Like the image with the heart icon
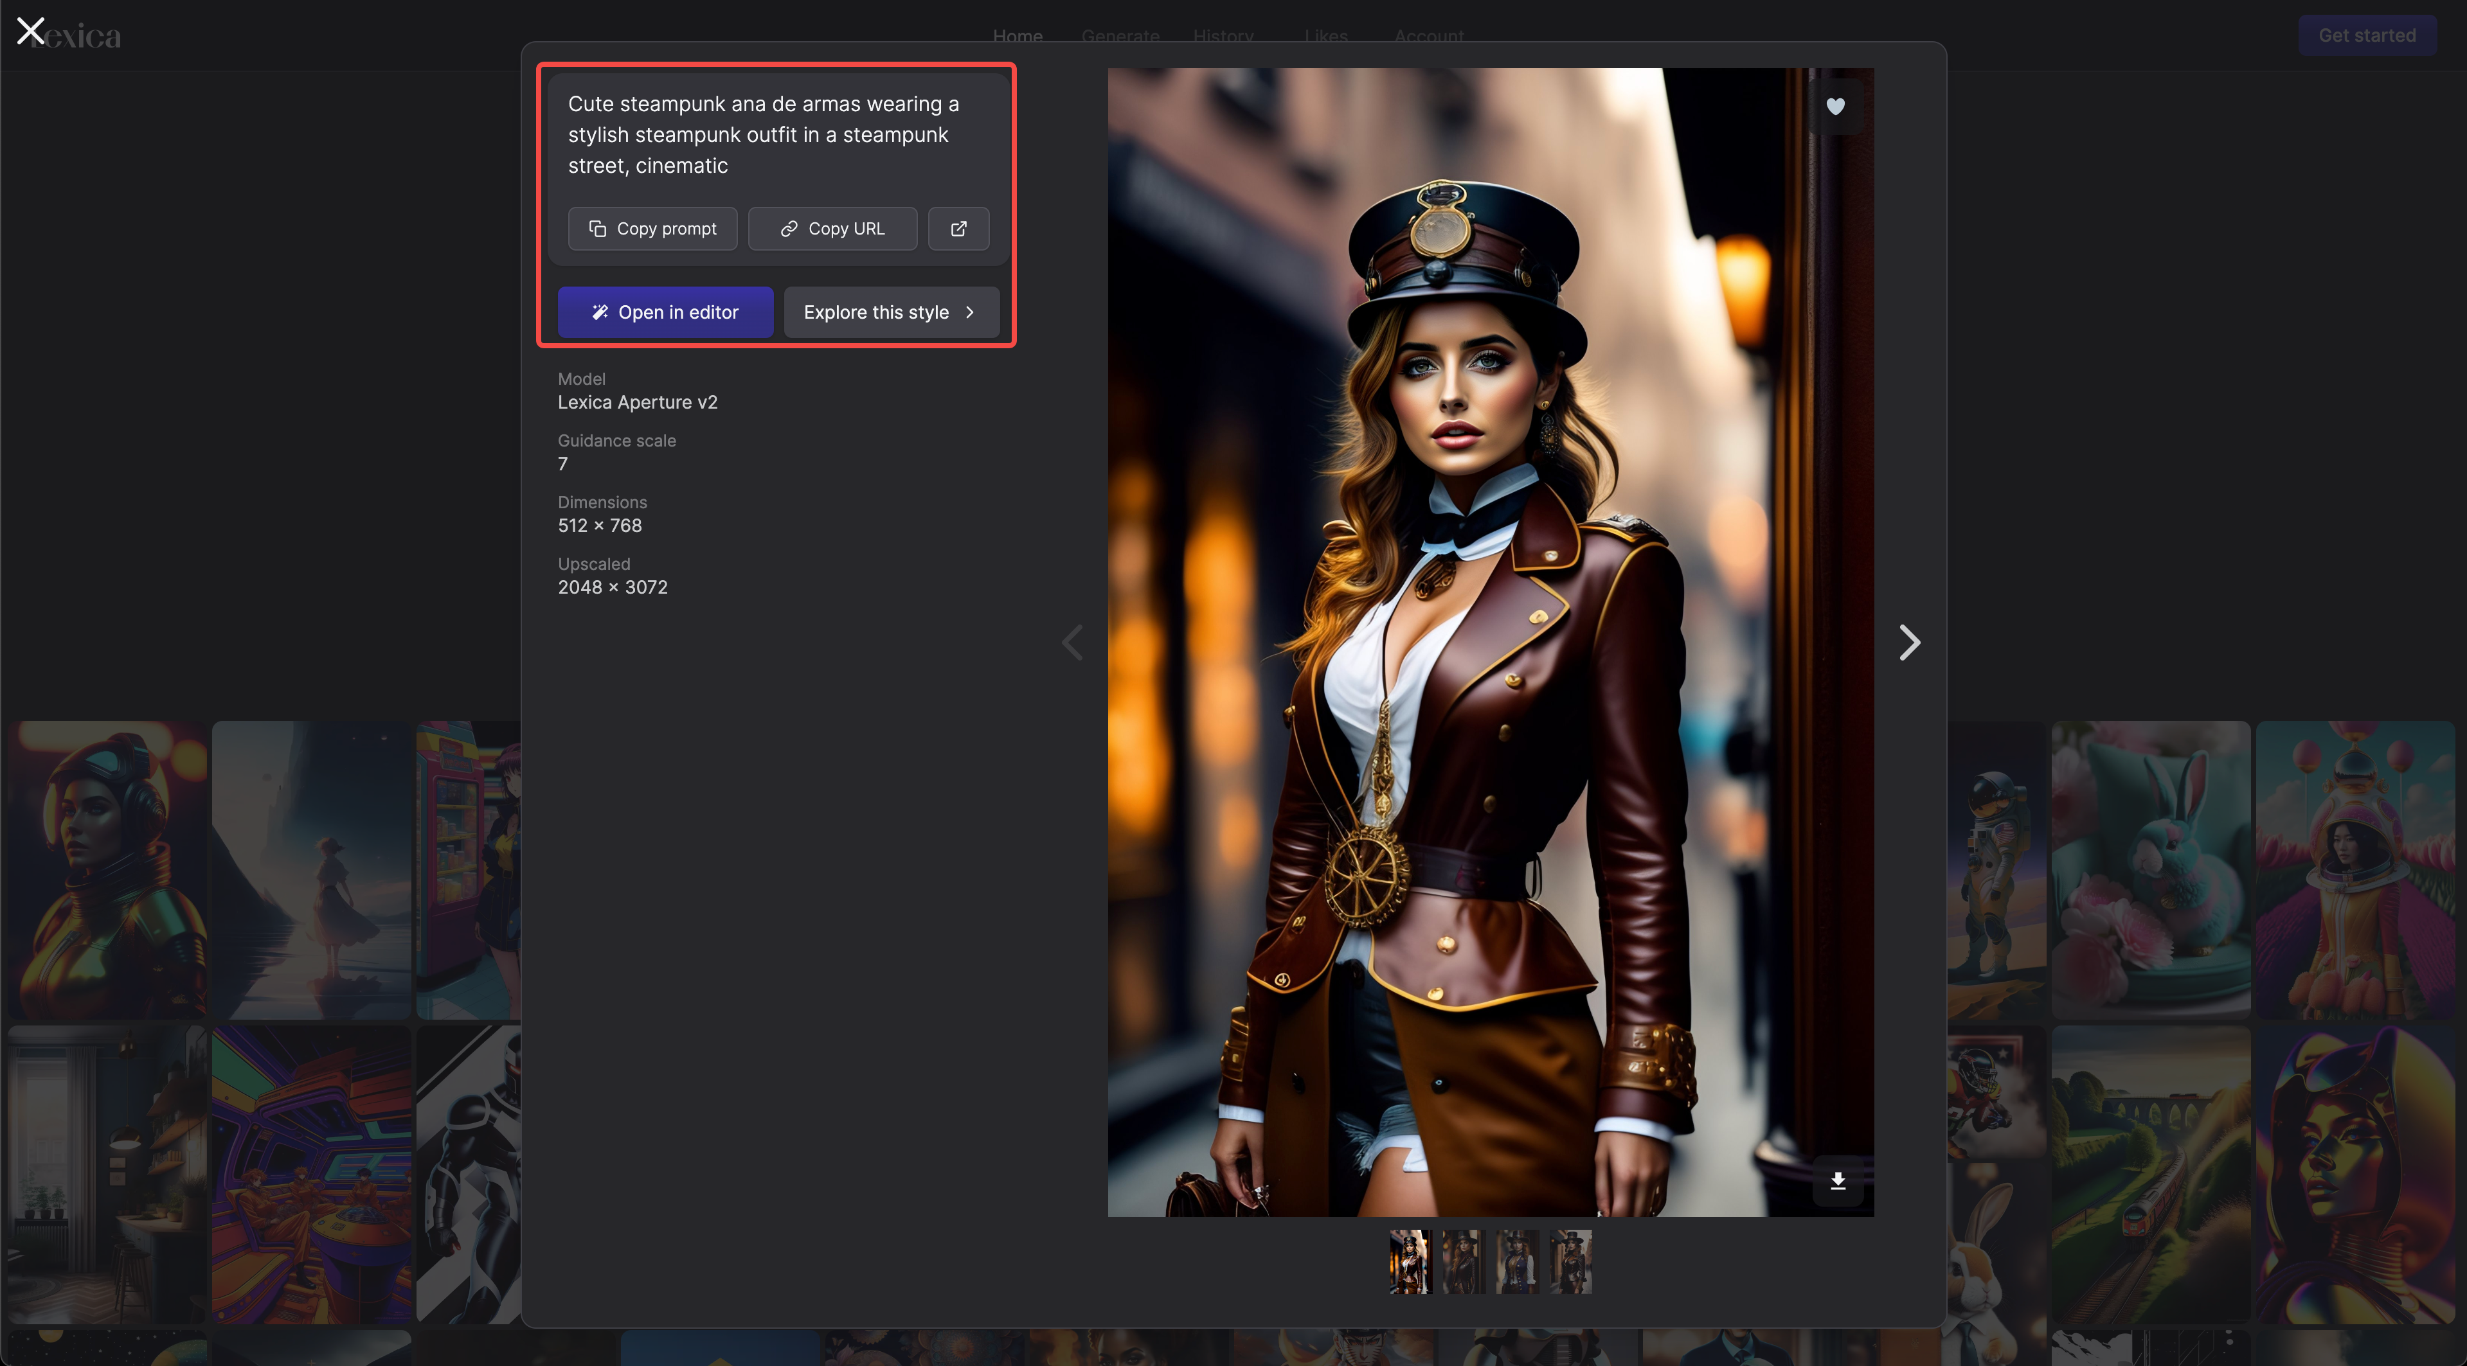The height and width of the screenshot is (1366, 2467). (1835, 106)
